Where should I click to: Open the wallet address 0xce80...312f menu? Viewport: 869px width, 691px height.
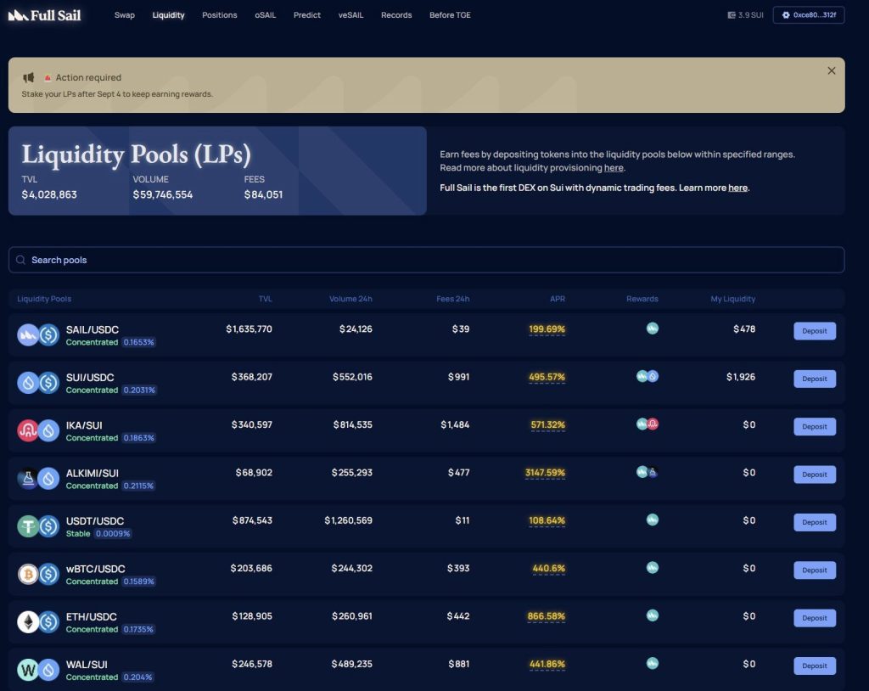(x=808, y=15)
